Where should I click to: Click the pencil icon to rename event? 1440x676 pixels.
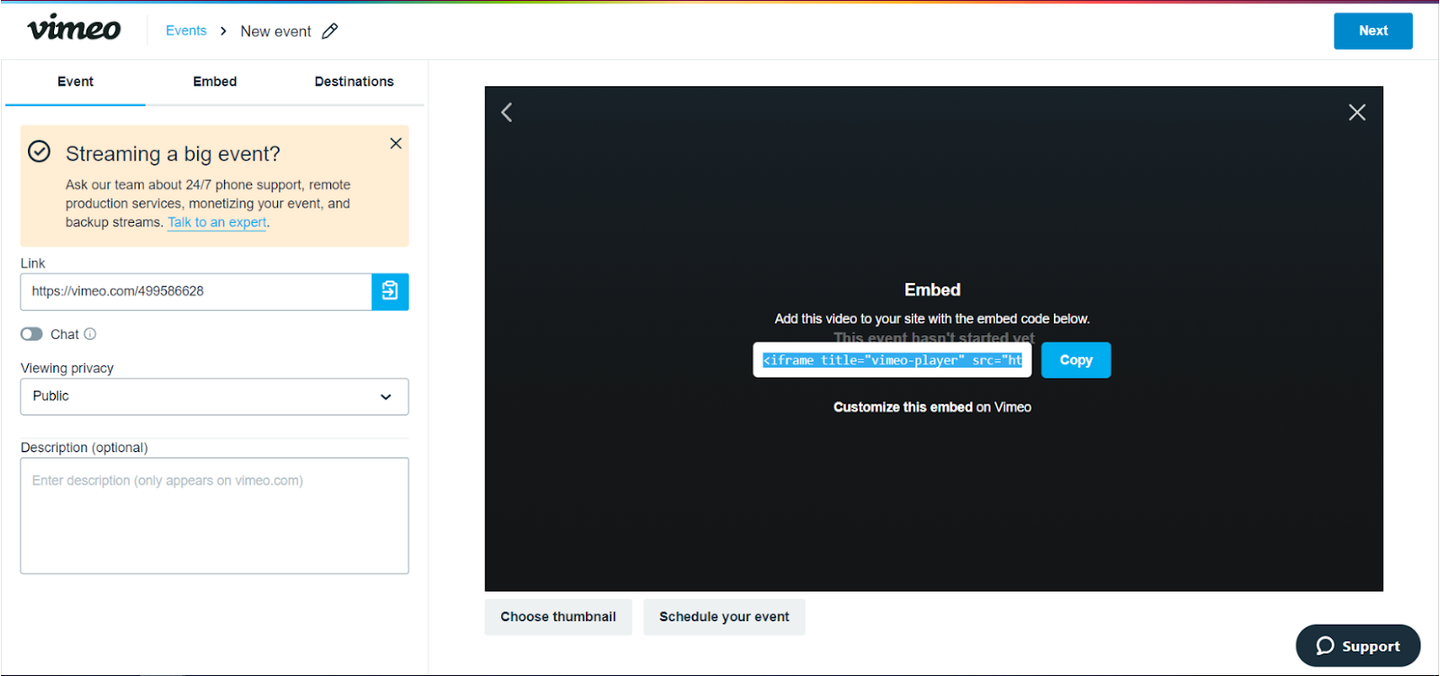pos(330,31)
